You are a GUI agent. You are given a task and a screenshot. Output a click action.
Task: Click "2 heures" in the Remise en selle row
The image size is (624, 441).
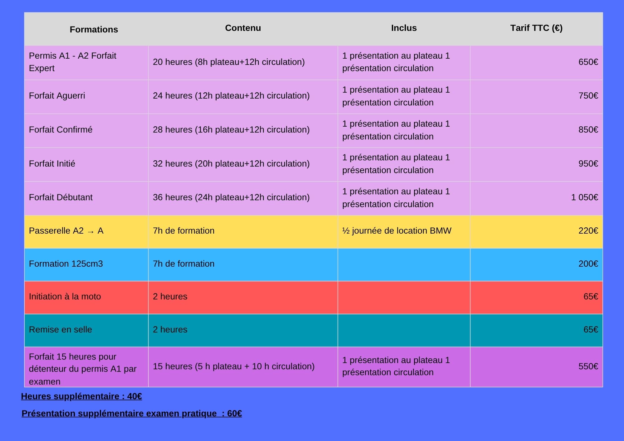[x=170, y=330]
